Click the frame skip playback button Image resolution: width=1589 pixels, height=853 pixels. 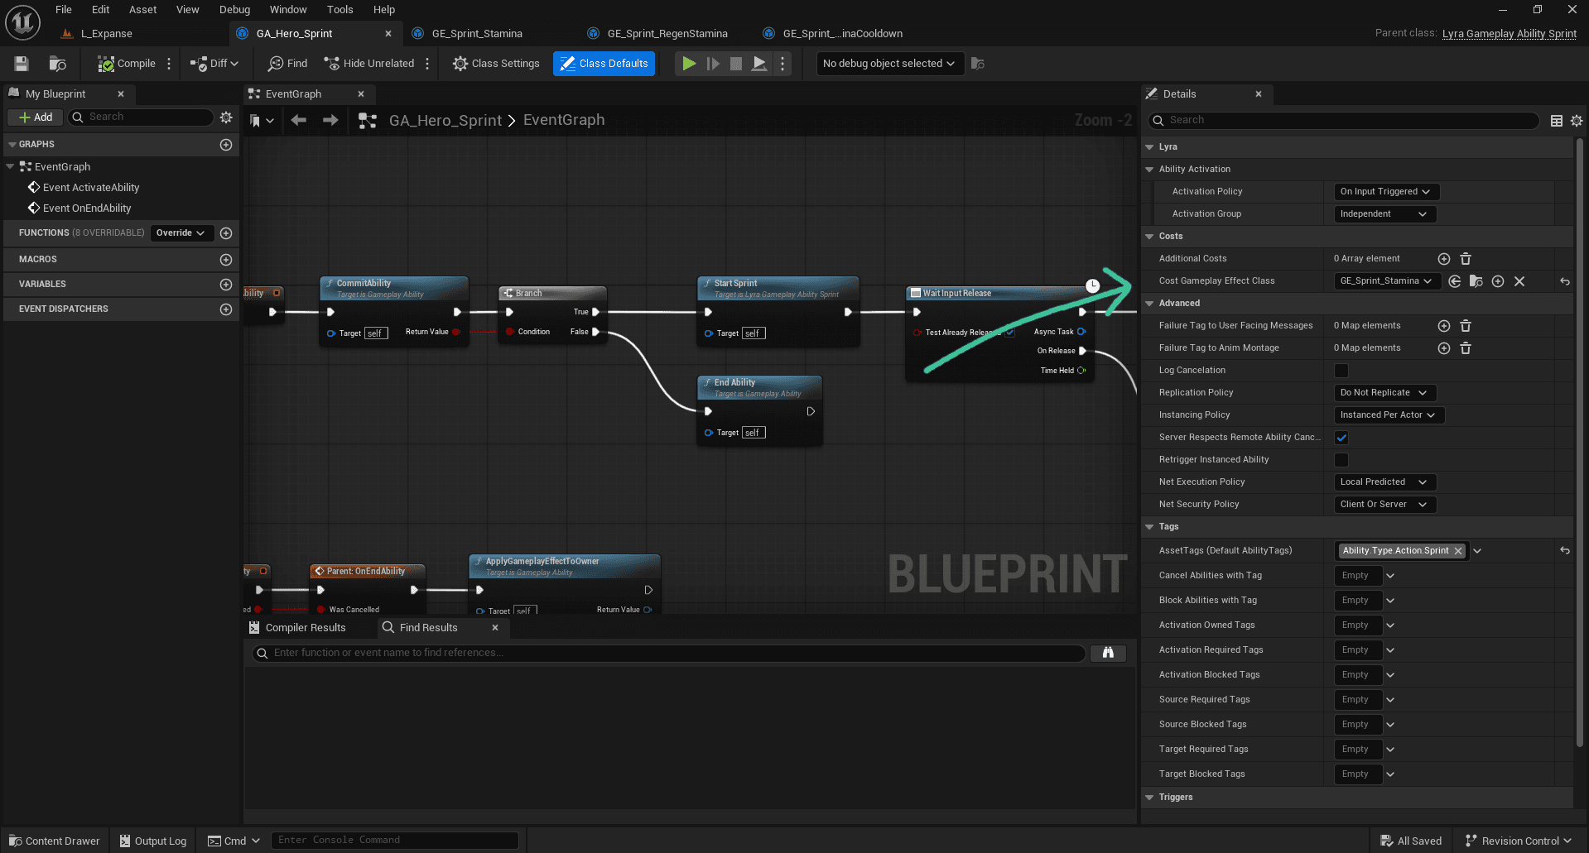[712, 64]
